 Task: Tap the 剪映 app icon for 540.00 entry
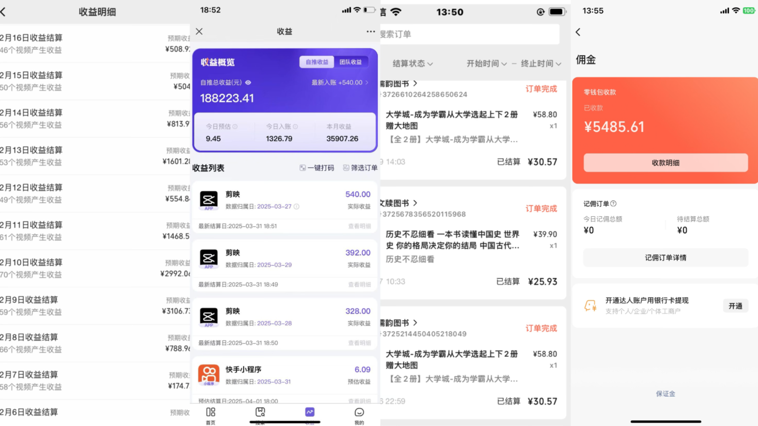click(209, 200)
